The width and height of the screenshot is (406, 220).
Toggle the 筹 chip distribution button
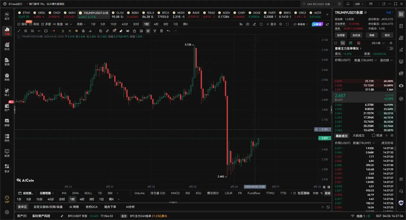coord(76,31)
